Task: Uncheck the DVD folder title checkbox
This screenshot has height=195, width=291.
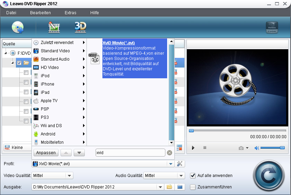Action: tap(19, 63)
